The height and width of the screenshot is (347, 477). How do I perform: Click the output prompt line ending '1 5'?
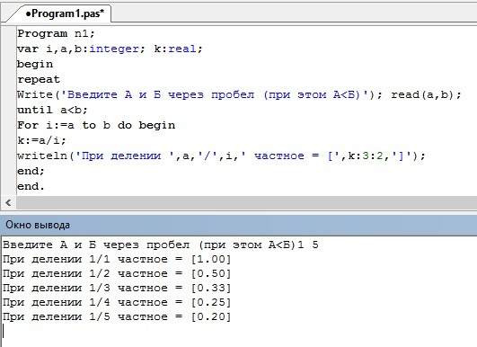(161, 245)
